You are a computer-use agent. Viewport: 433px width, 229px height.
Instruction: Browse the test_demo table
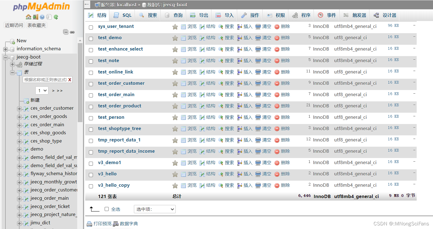click(192, 38)
